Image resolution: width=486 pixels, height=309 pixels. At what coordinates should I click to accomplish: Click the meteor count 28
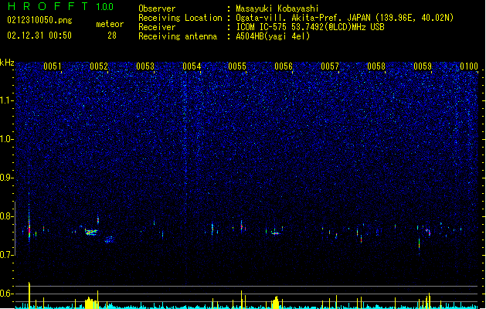pos(112,36)
